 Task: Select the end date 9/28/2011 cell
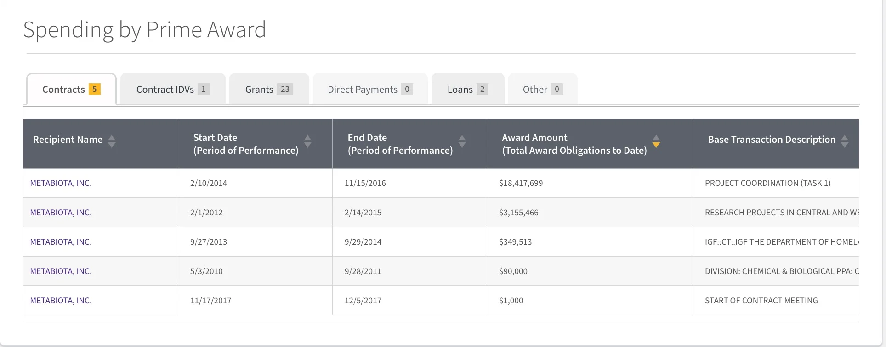click(409, 271)
